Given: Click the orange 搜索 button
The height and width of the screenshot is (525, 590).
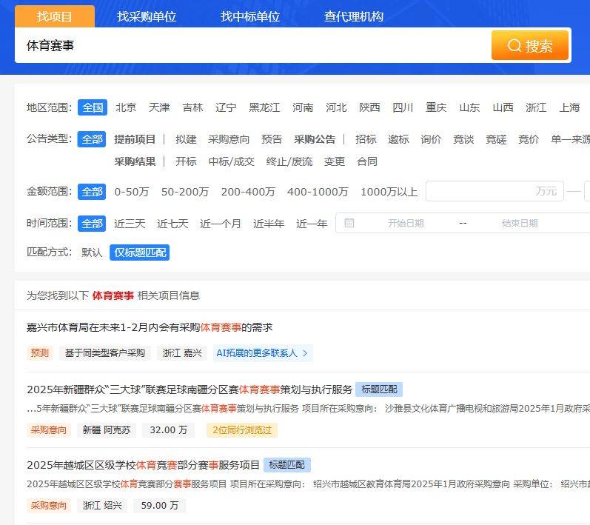Looking at the screenshot, I should click(x=530, y=45).
